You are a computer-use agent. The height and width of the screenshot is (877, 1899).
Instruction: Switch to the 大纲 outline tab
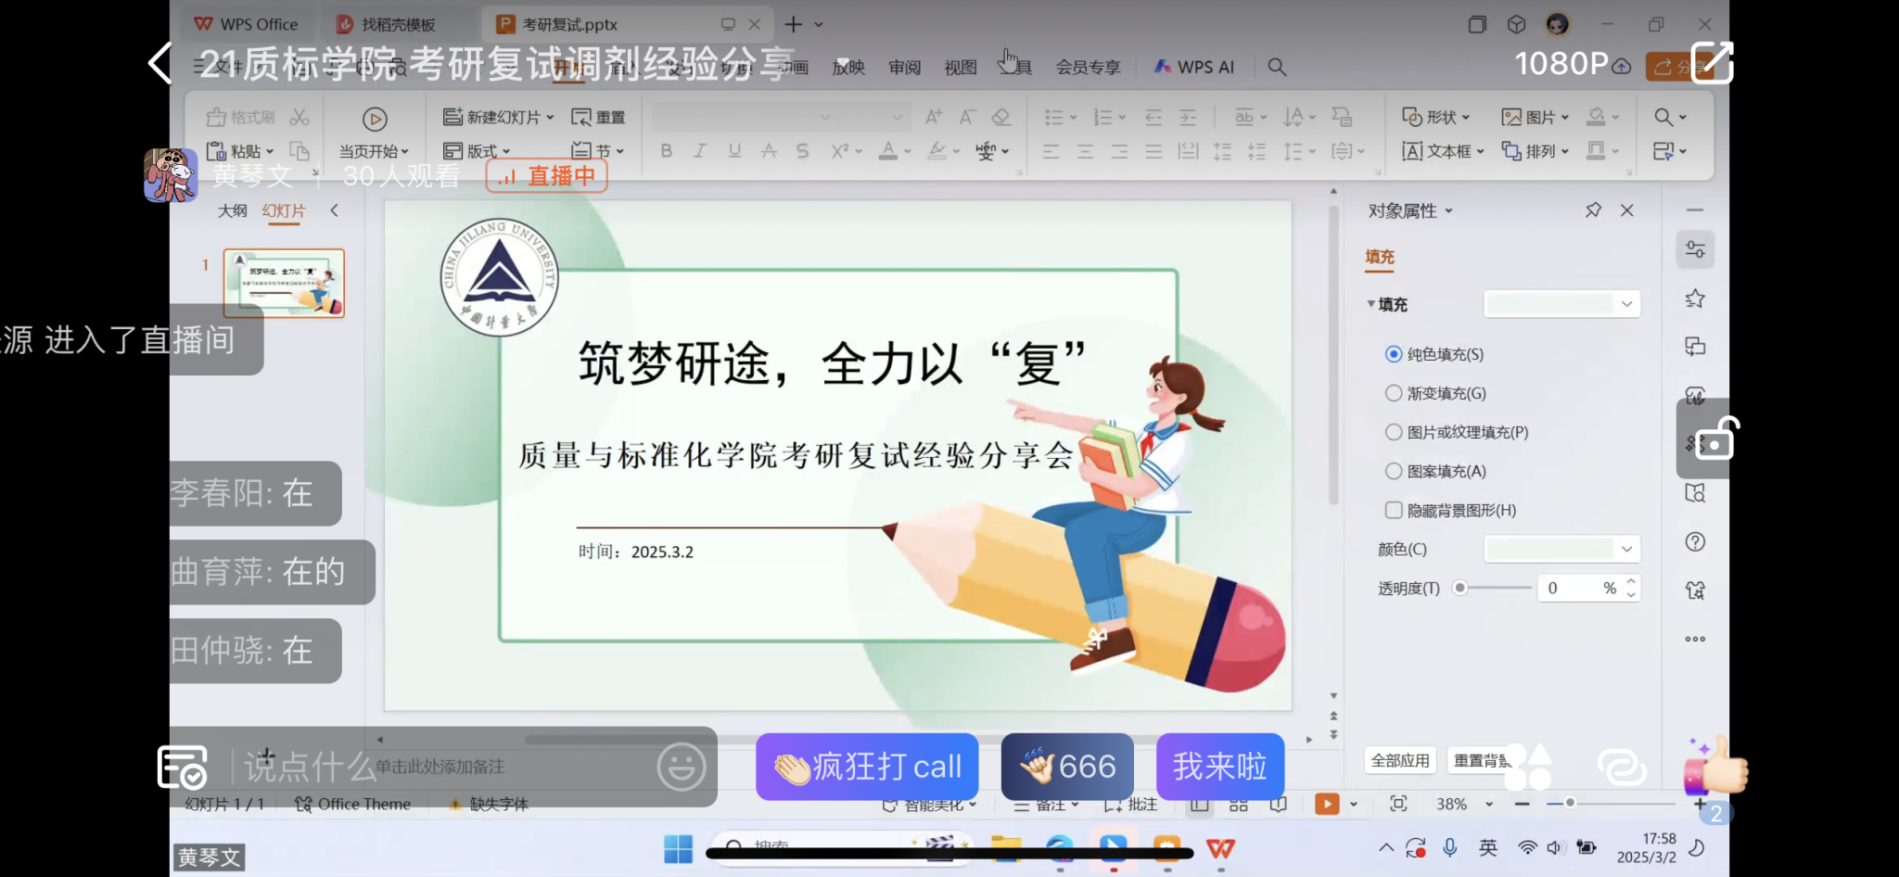tap(232, 210)
